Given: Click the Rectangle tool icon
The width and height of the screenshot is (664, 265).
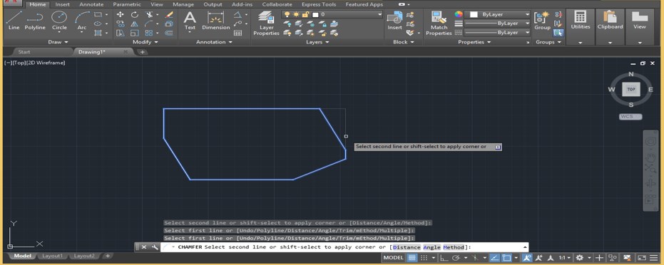Looking at the screenshot, I should [98, 14].
